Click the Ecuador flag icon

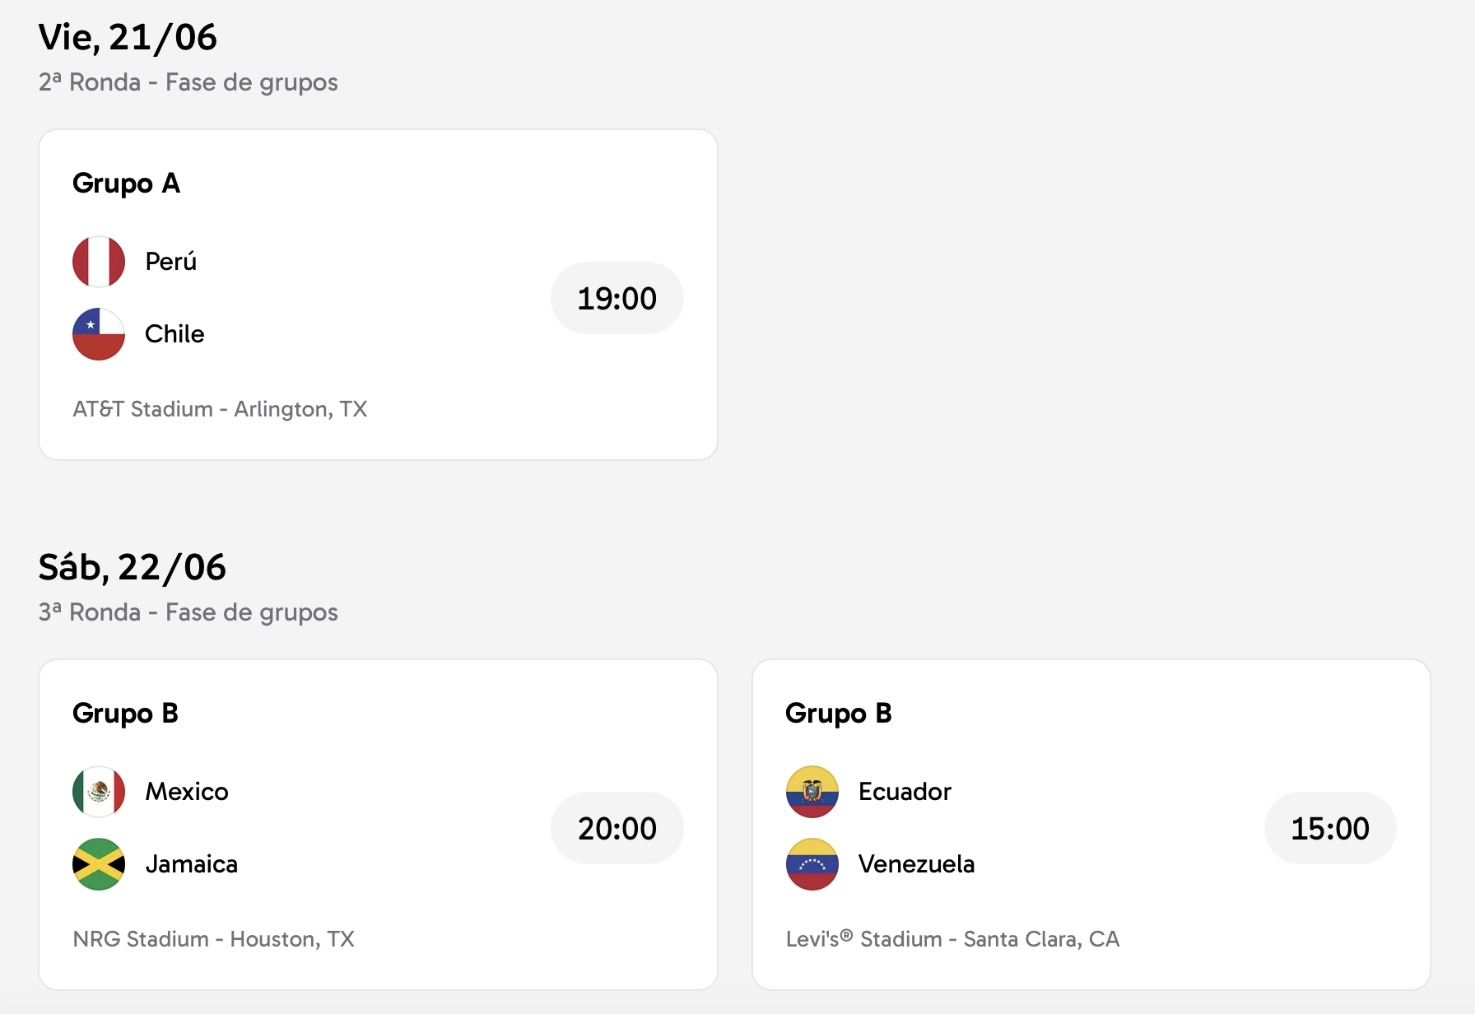[x=812, y=792]
